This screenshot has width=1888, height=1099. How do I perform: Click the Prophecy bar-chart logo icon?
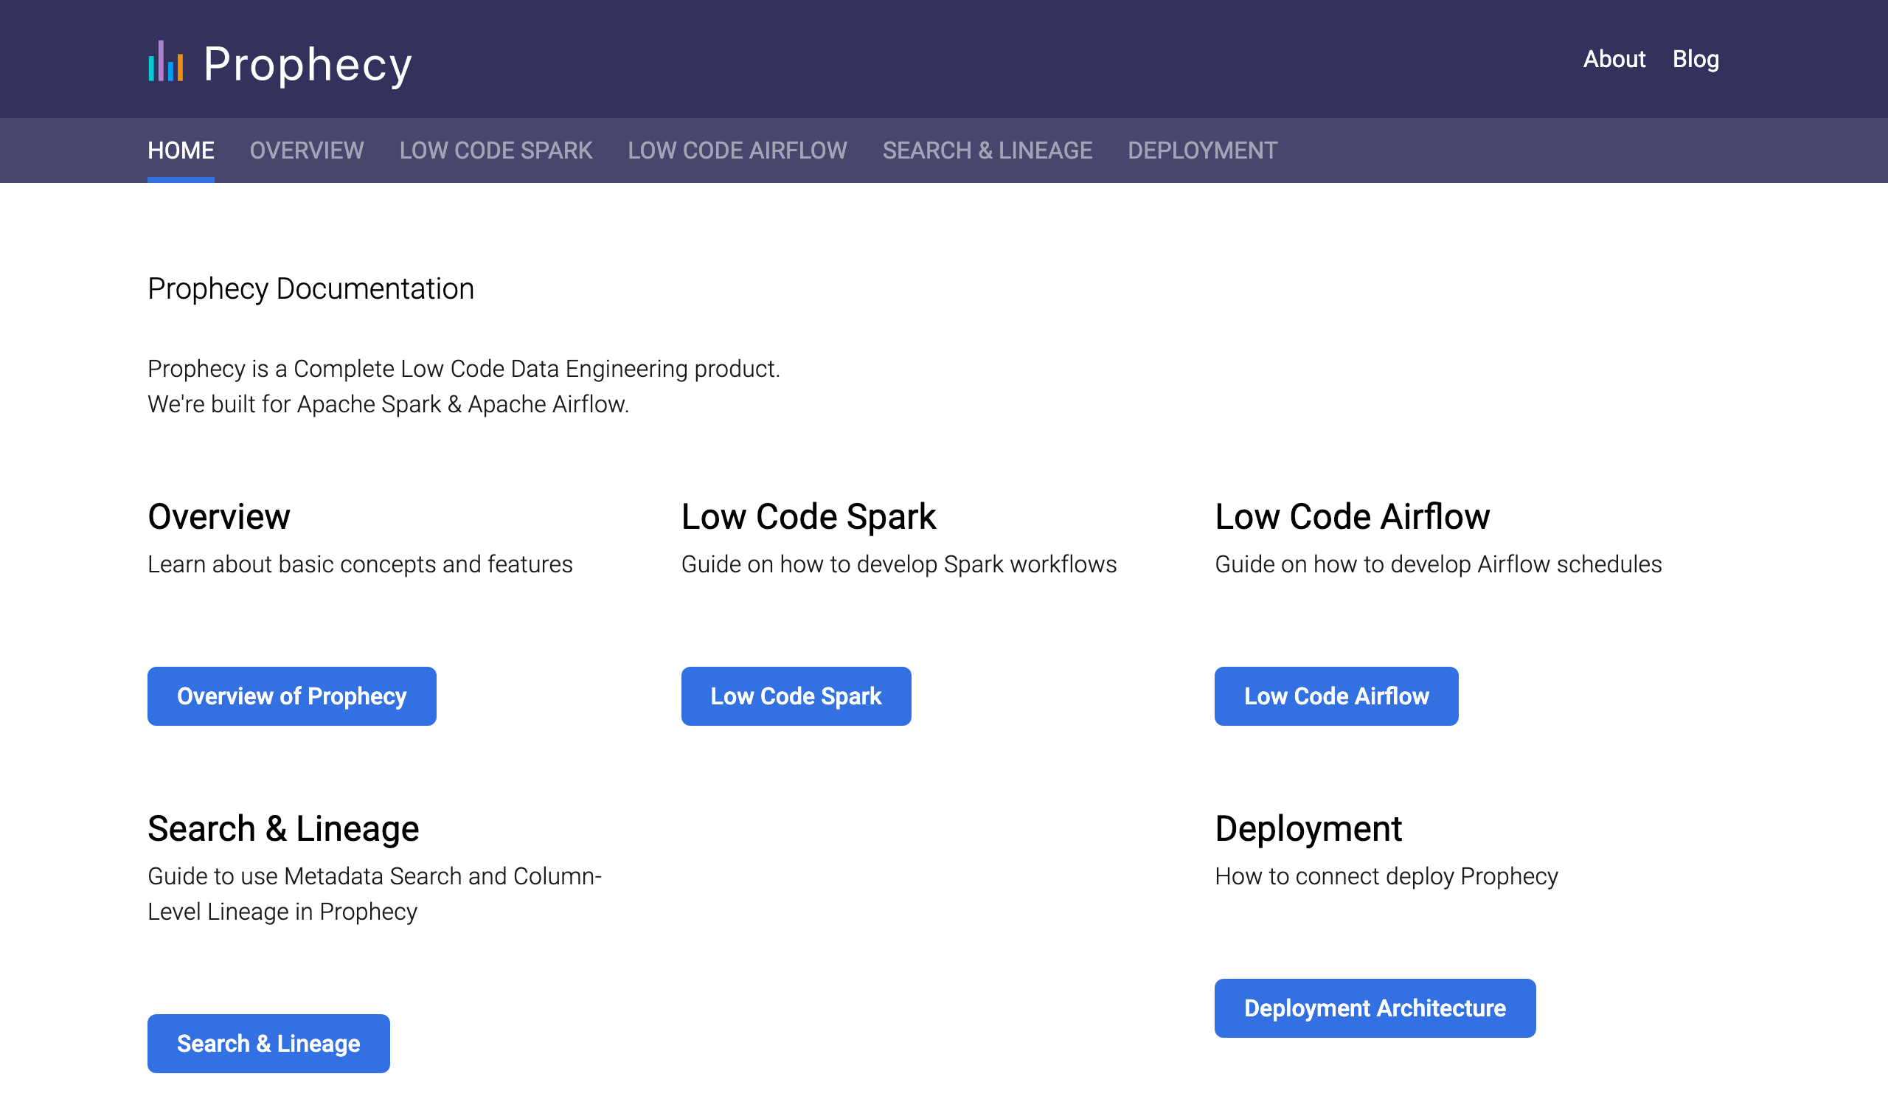(x=166, y=60)
